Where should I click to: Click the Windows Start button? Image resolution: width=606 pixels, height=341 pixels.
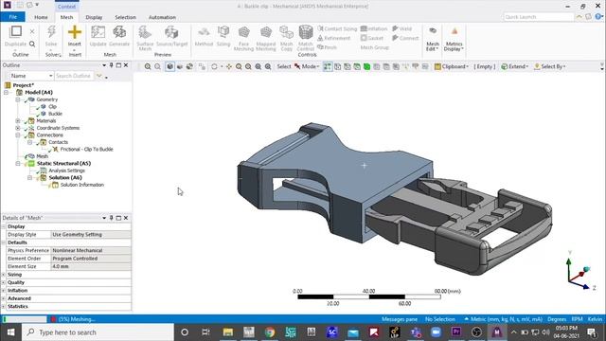(10, 332)
